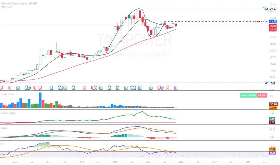Screen dimensions: 280x165
Task: Click the last red earnings marker before the purple one
Action: 167,88
